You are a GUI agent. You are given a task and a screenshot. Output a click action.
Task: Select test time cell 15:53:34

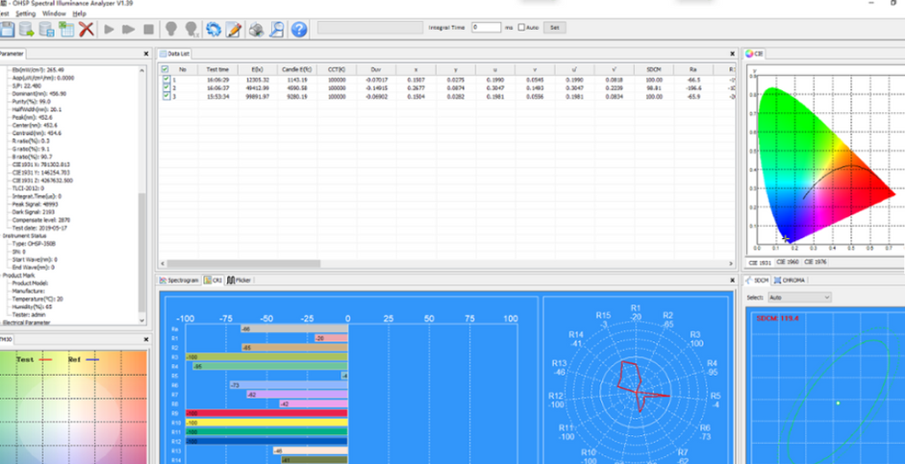coord(217,96)
